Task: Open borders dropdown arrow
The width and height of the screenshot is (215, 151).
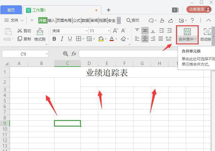Action: (83, 39)
